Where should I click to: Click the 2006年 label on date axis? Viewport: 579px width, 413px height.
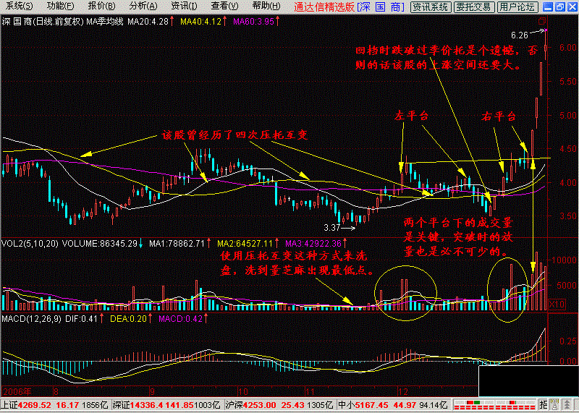17,391
